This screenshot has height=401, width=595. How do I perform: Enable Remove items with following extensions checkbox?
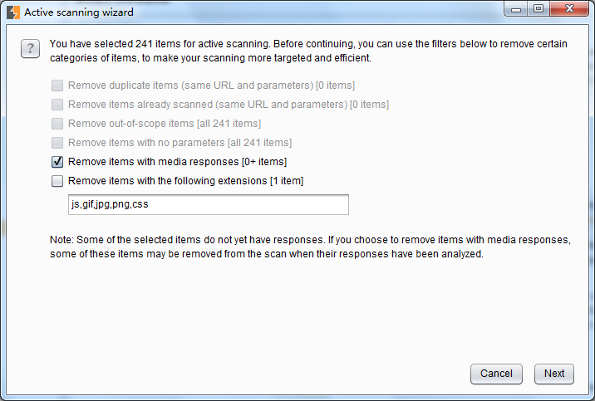(x=57, y=181)
